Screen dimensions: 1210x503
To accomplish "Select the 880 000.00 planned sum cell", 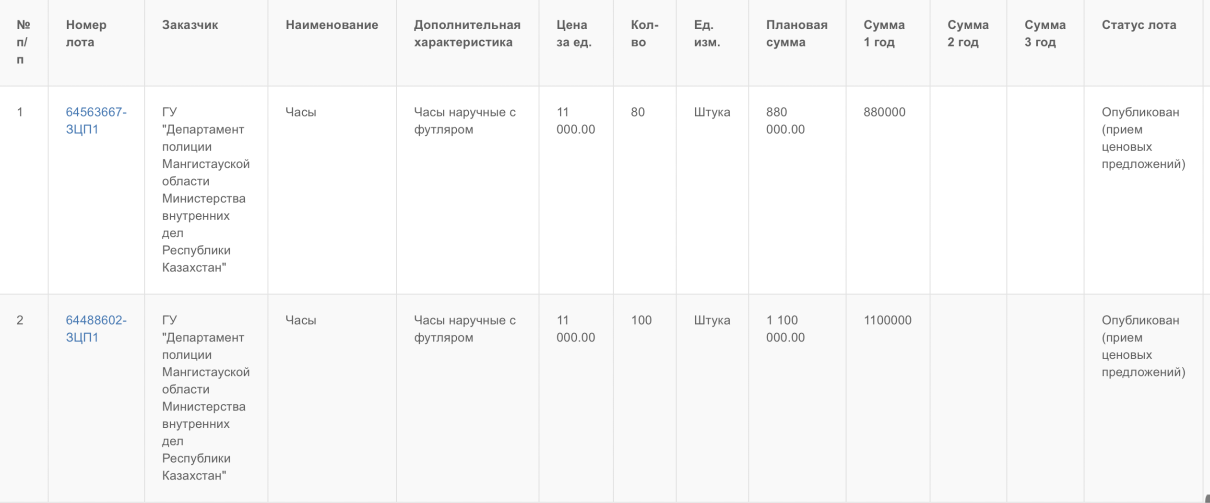I will tap(785, 120).
